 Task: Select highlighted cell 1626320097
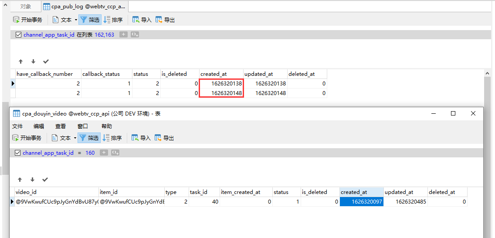(x=362, y=202)
